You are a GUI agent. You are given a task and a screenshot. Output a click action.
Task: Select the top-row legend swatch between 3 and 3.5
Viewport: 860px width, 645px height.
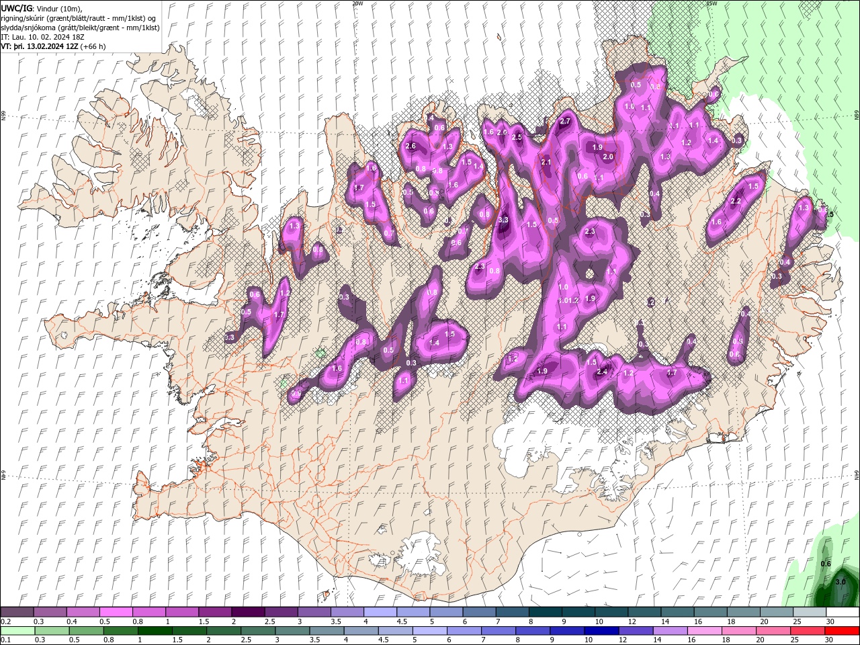coord(314,612)
